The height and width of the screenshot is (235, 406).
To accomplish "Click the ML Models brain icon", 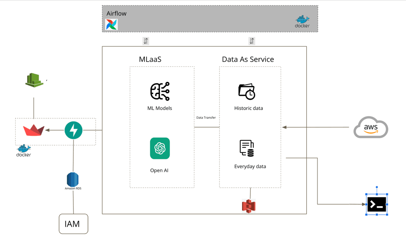I will pos(160,91).
